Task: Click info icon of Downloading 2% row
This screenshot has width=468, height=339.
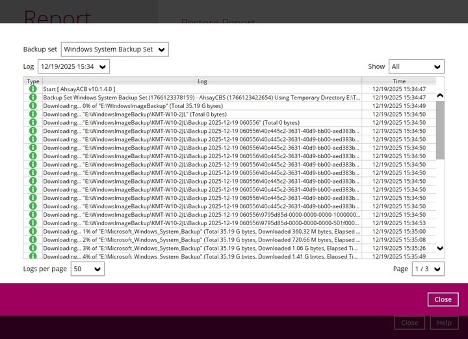Action: 33,239
